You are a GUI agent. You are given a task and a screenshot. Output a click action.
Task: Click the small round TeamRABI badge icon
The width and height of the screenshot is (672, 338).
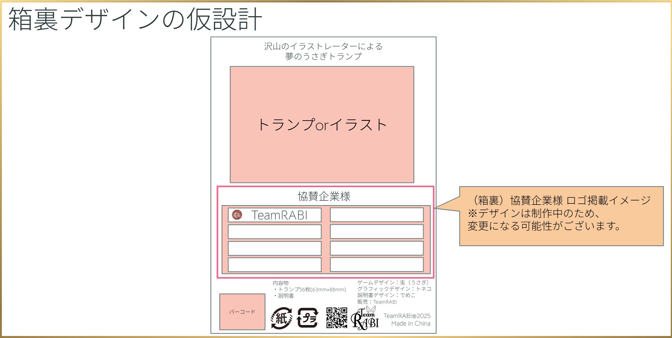[237, 215]
